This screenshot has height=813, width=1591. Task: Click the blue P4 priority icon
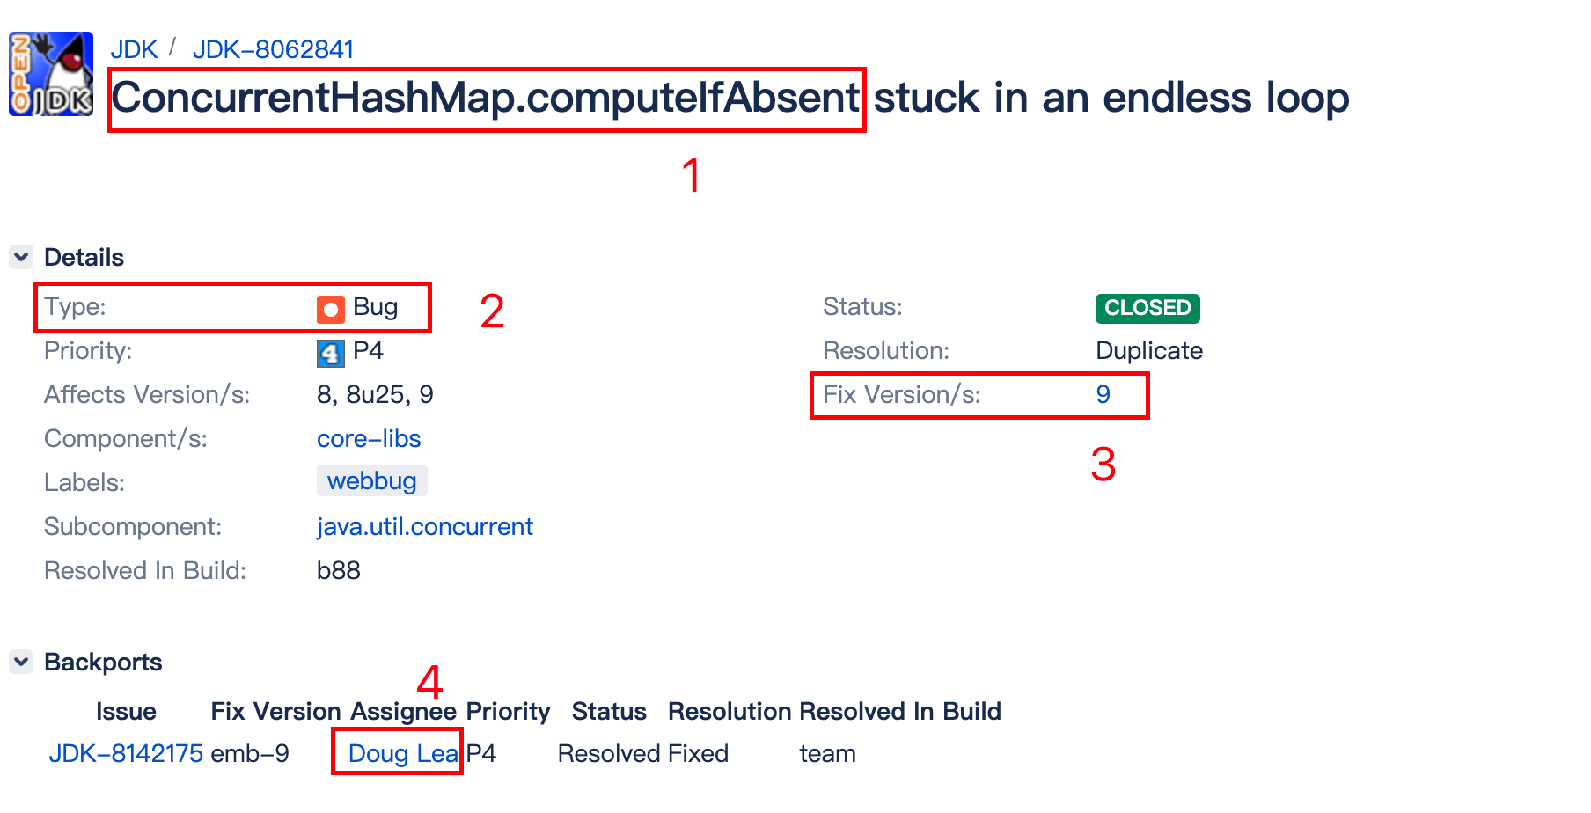point(330,353)
